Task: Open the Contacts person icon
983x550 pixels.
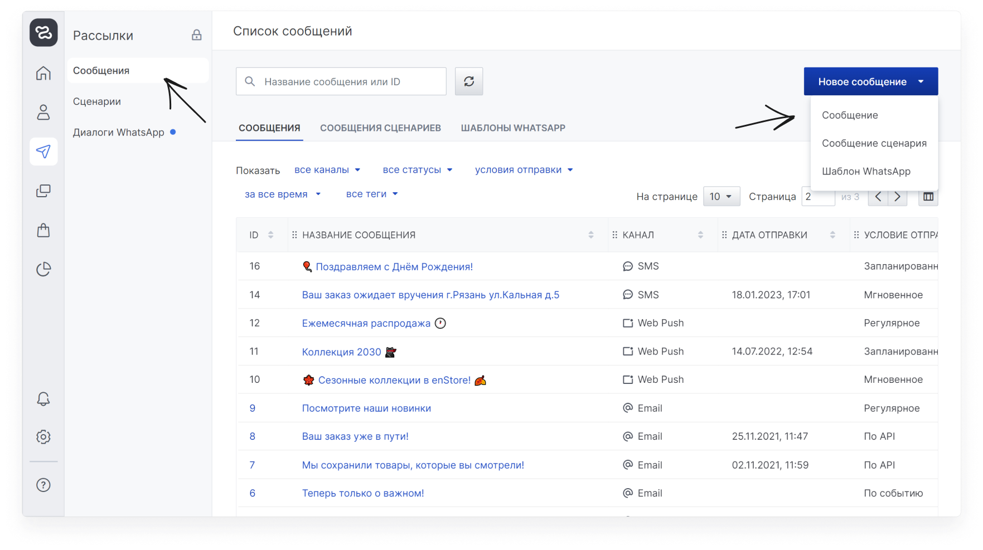Action: coord(43,112)
